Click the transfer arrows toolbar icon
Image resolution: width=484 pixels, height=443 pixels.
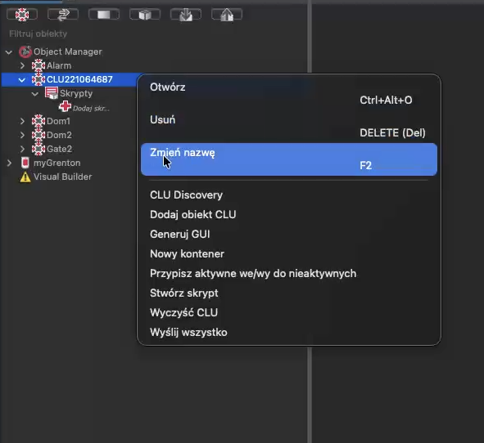click(x=63, y=15)
